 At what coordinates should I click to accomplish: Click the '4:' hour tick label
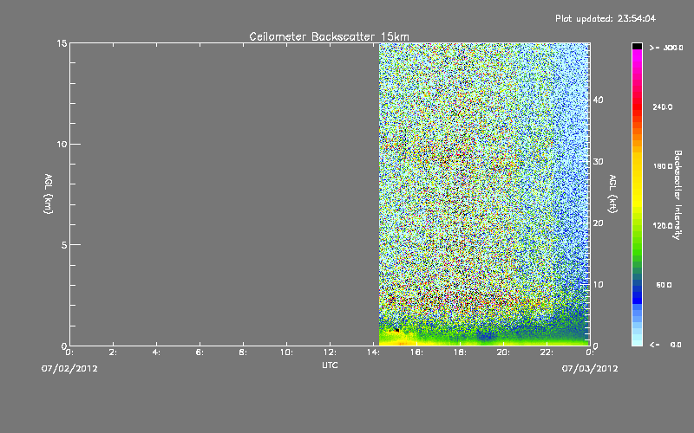[156, 352]
